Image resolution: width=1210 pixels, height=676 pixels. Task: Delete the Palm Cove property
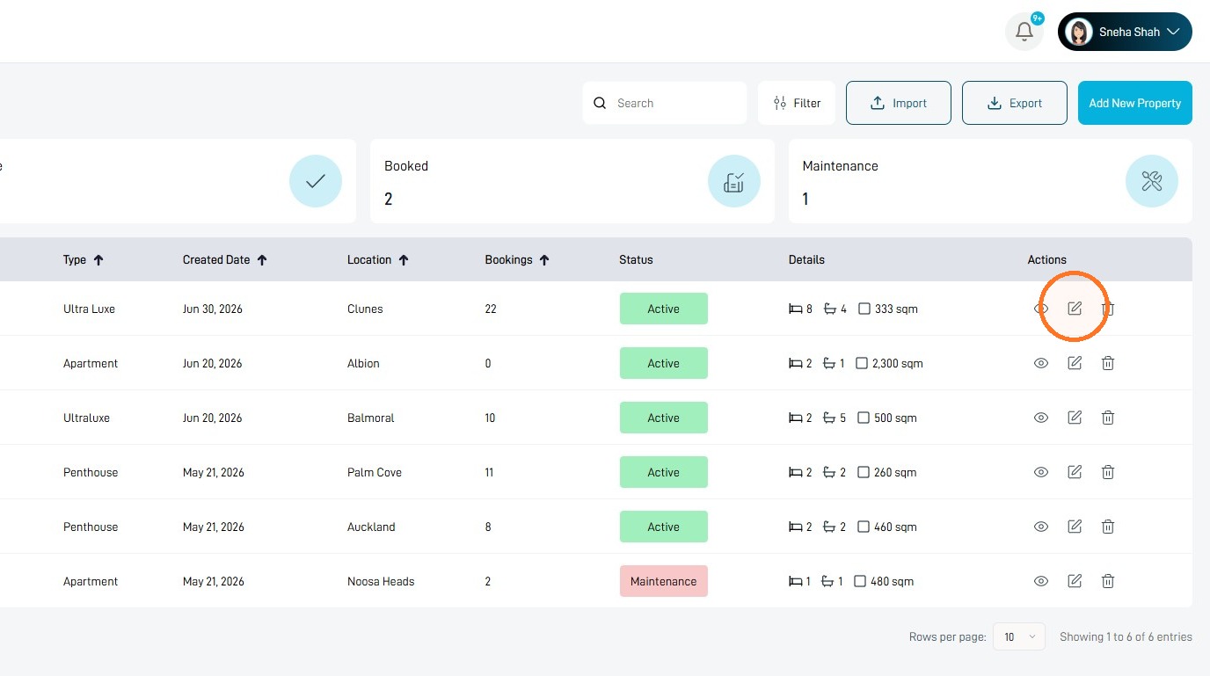(x=1108, y=472)
